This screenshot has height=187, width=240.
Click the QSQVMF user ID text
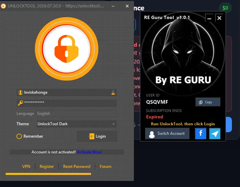(157, 102)
